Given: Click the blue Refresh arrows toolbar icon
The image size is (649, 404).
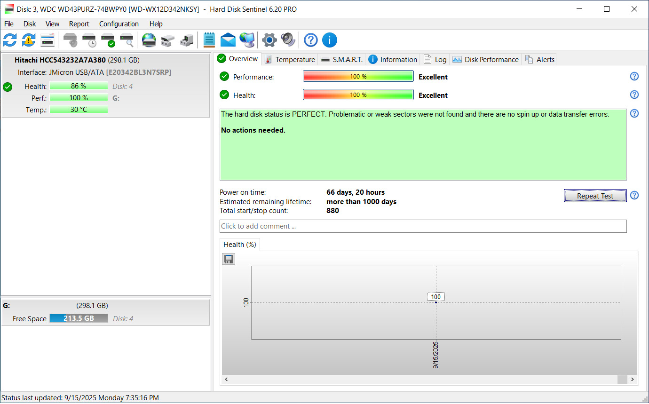Looking at the screenshot, I should [10, 40].
